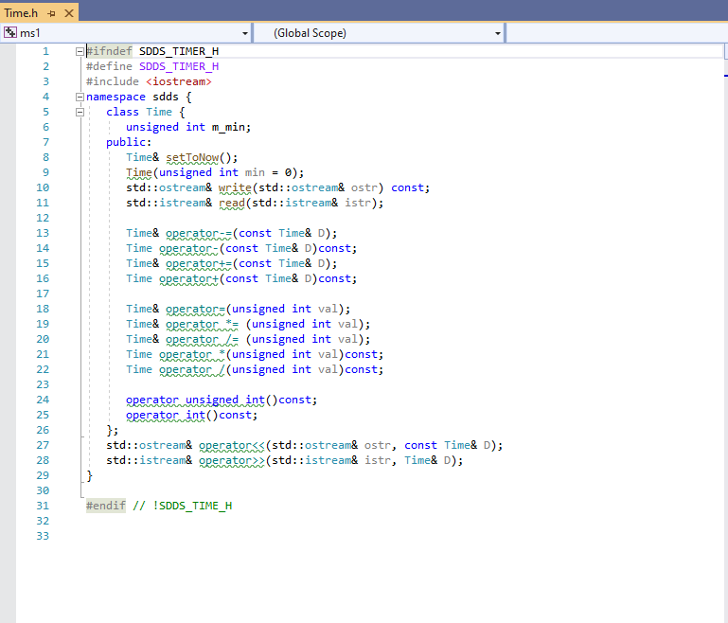The width and height of the screenshot is (728, 623).
Task: Click operator<< declaration
Action: point(232,445)
